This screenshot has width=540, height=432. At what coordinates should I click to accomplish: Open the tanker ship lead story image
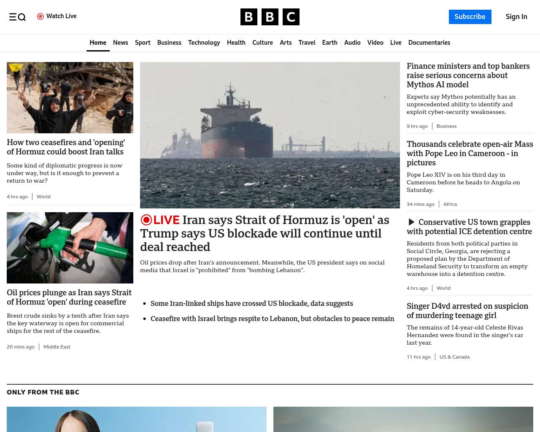[x=270, y=135]
